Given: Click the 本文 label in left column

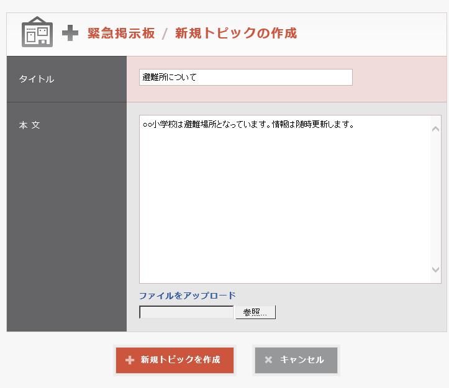Looking at the screenshot, I should tap(29, 125).
